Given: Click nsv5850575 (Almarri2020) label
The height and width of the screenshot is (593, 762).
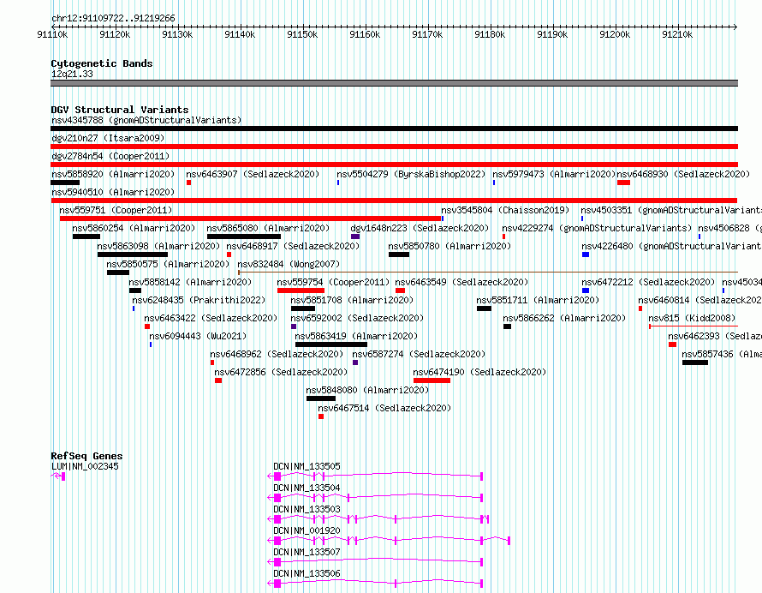Looking at the screenshot, I should tap(168, 264).
